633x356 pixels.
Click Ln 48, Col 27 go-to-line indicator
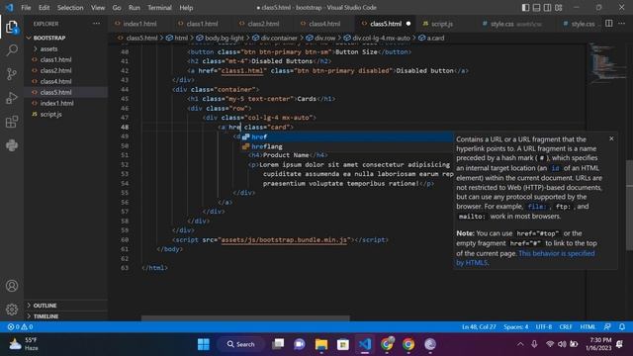(x=479, y=327)
